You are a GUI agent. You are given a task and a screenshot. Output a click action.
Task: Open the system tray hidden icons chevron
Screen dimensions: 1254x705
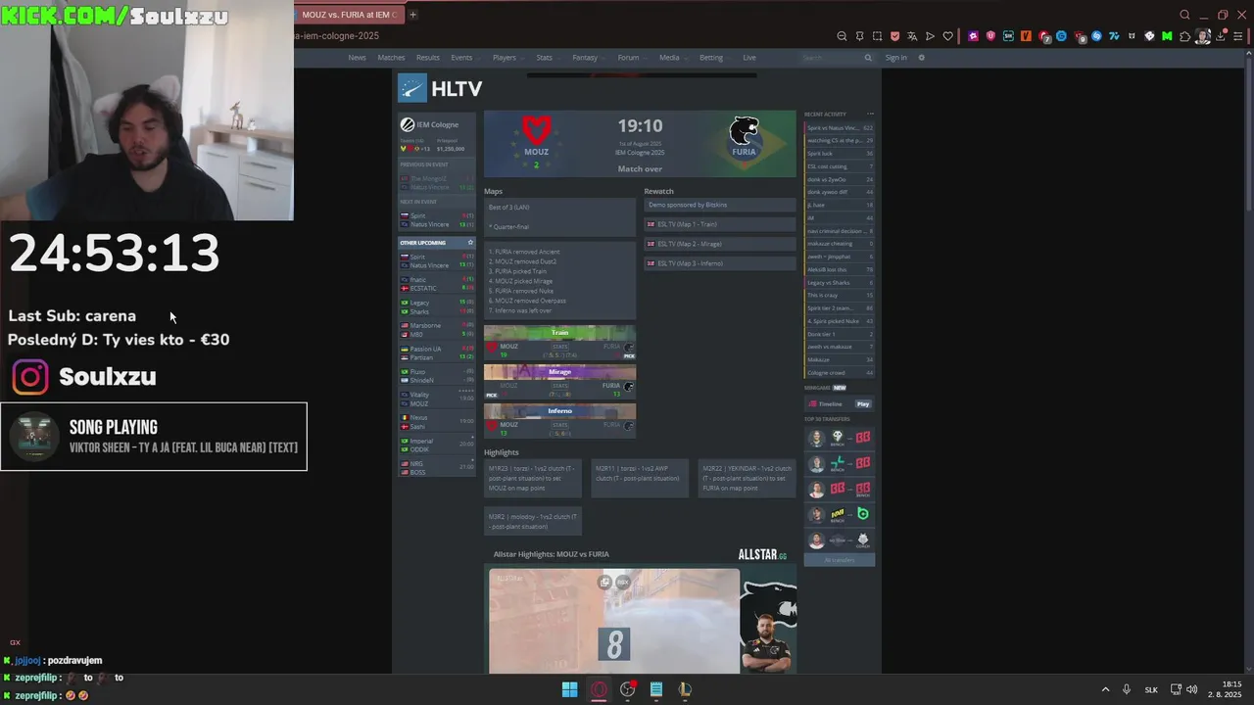[1105, 689]
